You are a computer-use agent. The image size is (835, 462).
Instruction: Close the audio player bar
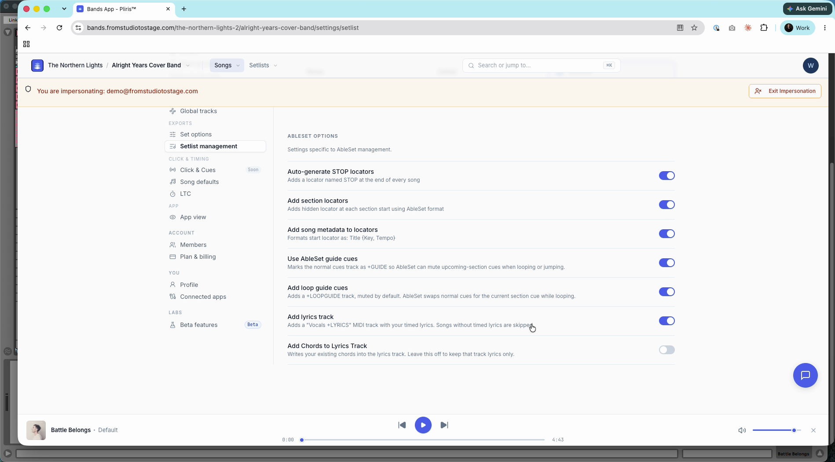(x=813, y=430)
